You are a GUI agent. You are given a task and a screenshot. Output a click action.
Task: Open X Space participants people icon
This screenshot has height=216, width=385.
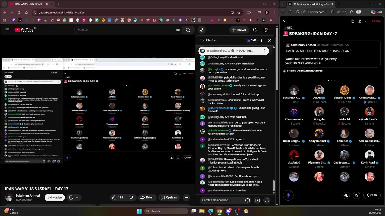346,195
